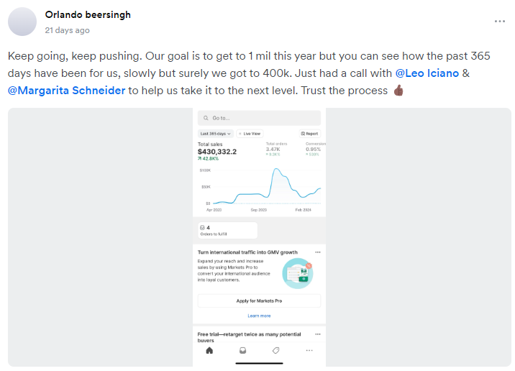The image size is (515, 371).
Task: Follow the 'Learn more' link
Action: click(259, 316)
